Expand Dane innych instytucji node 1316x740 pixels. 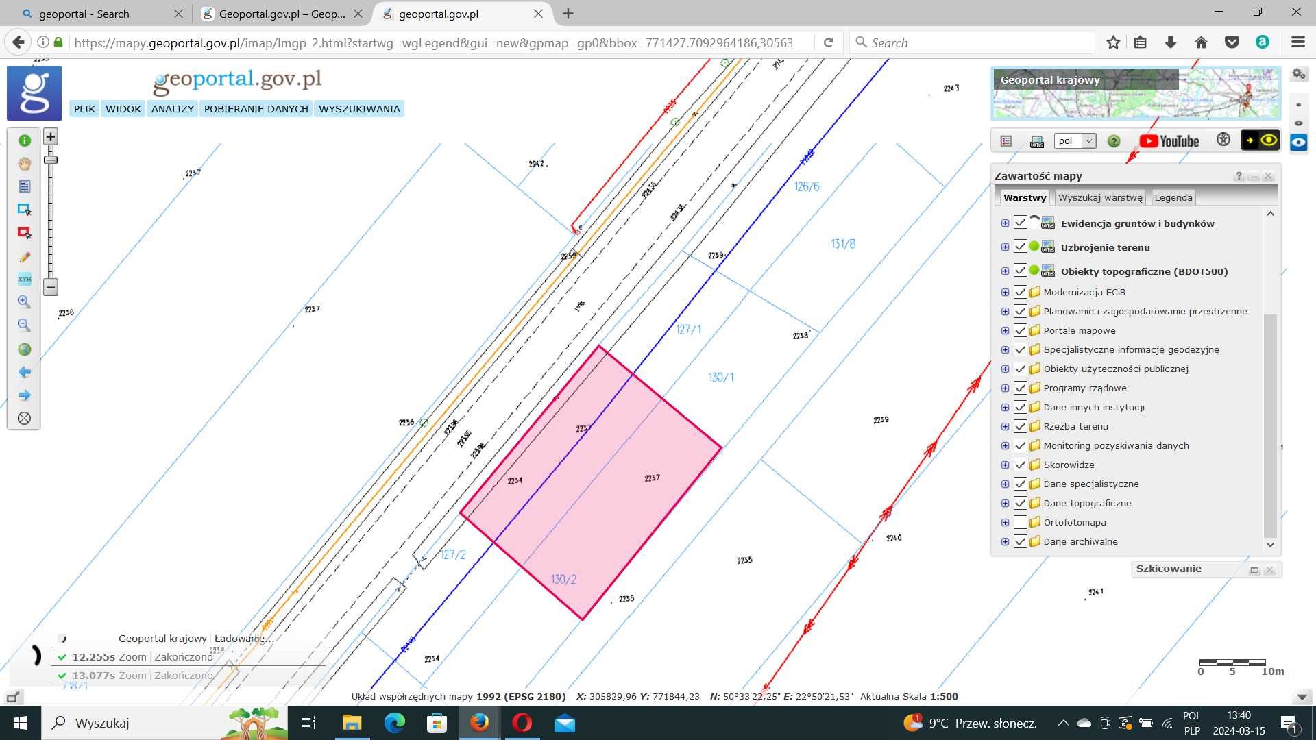(x=1005, y=407)
